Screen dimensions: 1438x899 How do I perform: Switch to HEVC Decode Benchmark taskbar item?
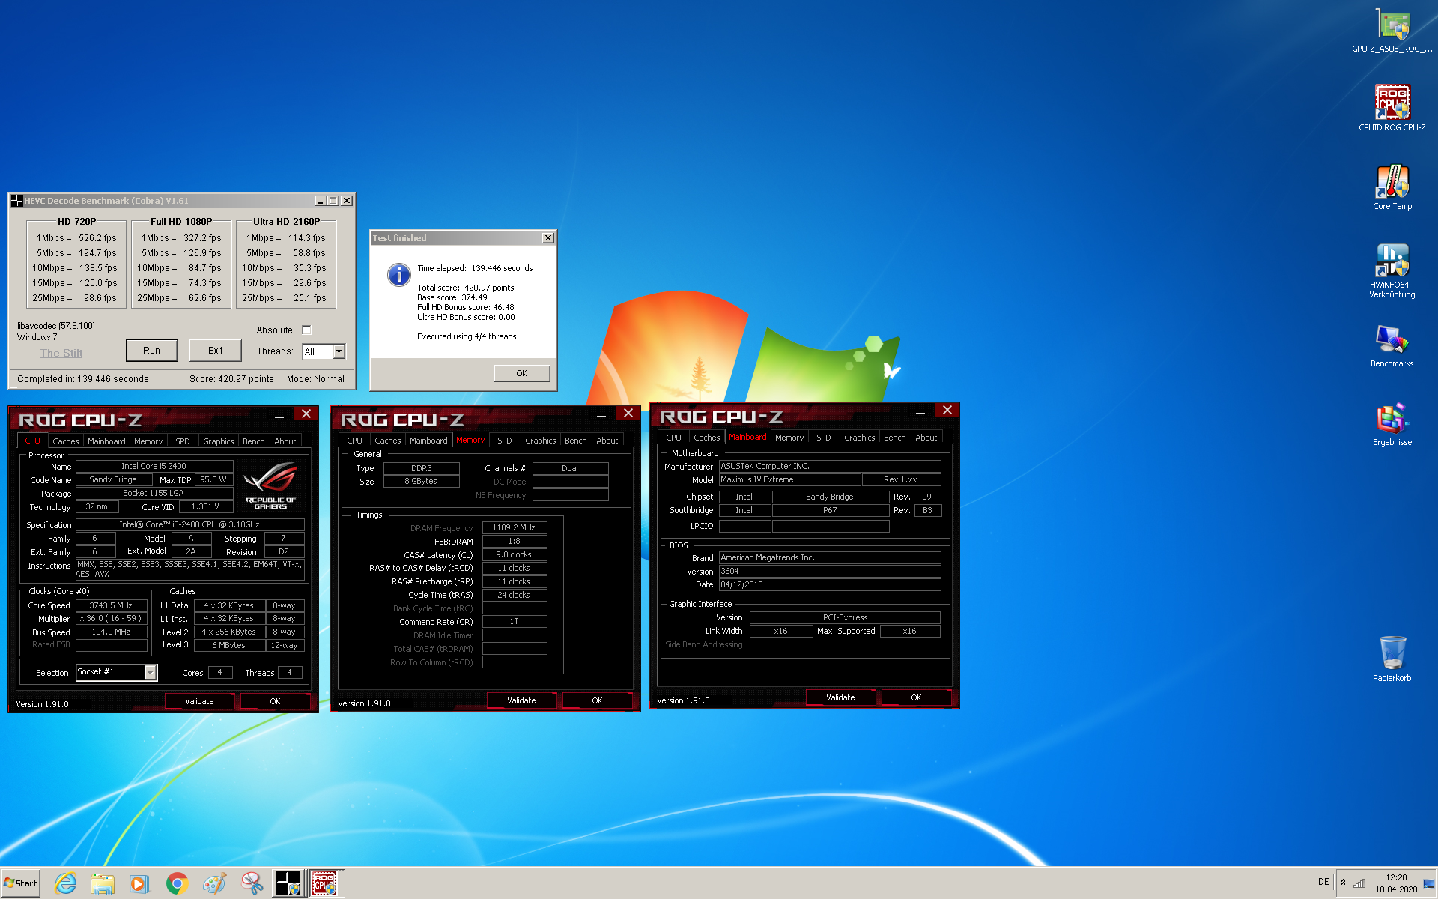288,883
